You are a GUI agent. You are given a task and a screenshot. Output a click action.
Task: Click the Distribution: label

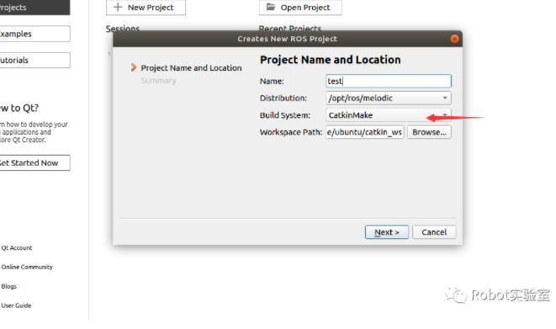pyautogui.click(x=283, y=98)
